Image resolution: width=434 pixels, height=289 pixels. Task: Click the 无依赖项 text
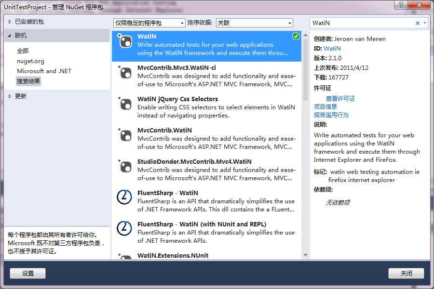[x=338, y=203]
